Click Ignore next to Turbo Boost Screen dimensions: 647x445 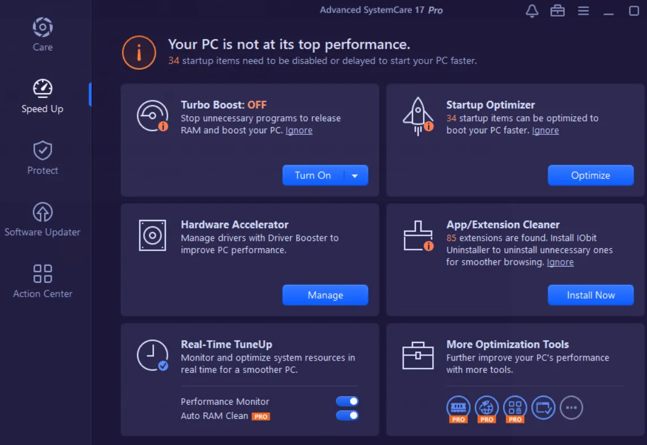point(299,130)
